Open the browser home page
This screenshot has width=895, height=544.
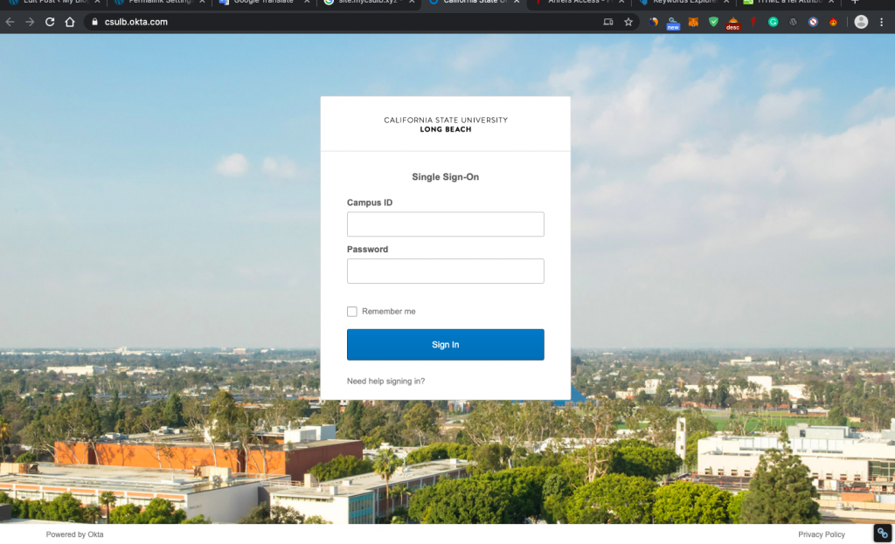(70, 22)
